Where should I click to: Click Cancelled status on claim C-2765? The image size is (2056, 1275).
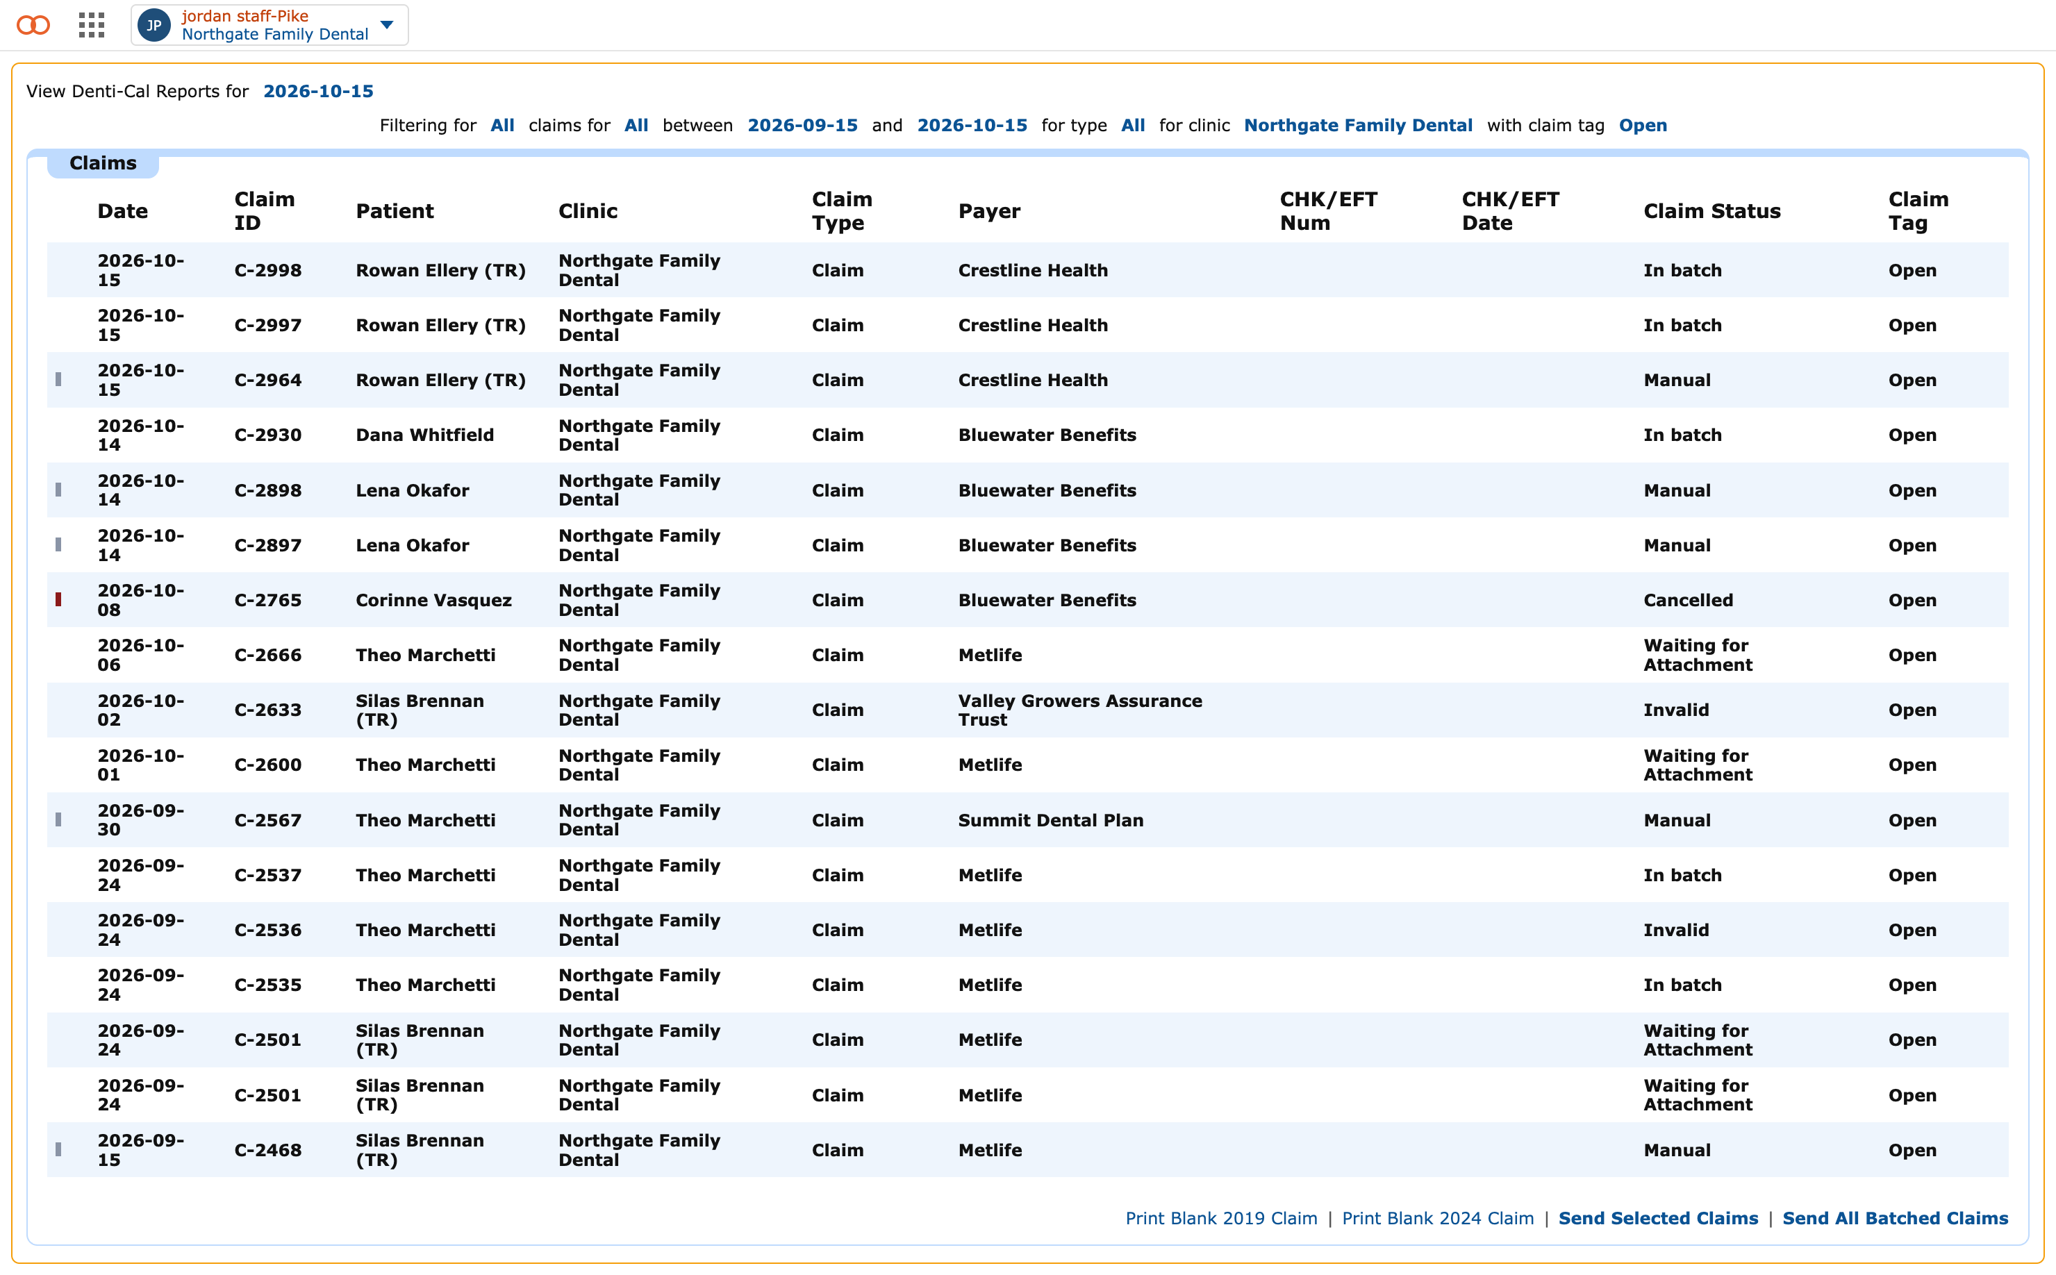1687,599
